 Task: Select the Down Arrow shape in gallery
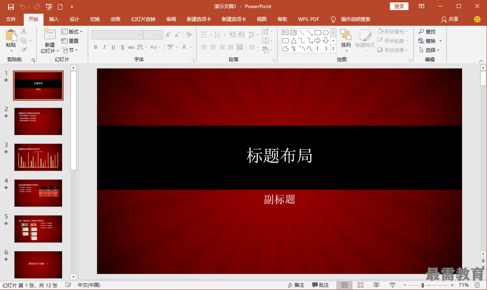click(325, 41)
